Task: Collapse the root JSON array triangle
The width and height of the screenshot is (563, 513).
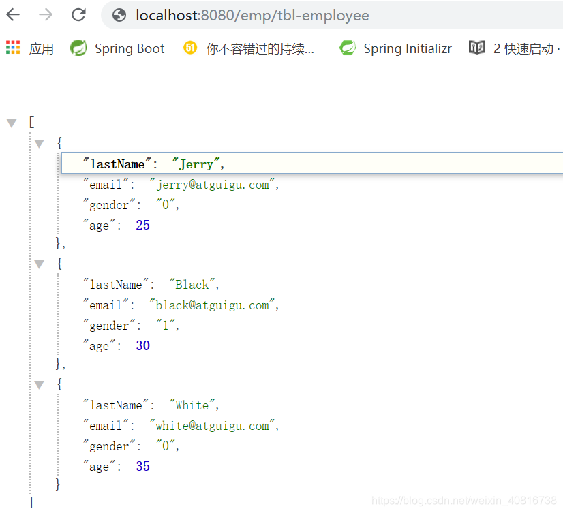Action: (12, 123)
